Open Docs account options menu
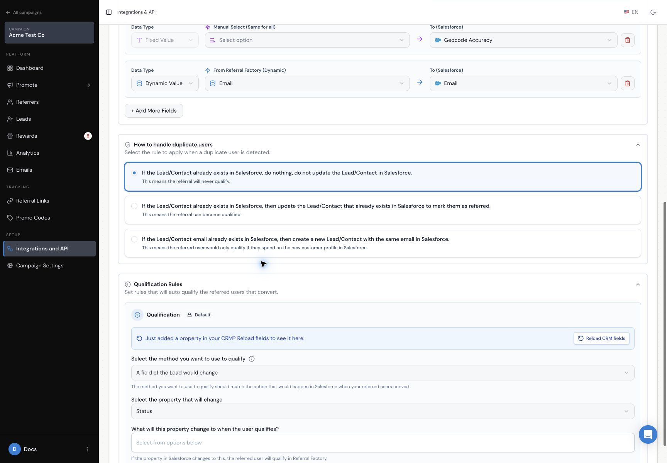 87,449
